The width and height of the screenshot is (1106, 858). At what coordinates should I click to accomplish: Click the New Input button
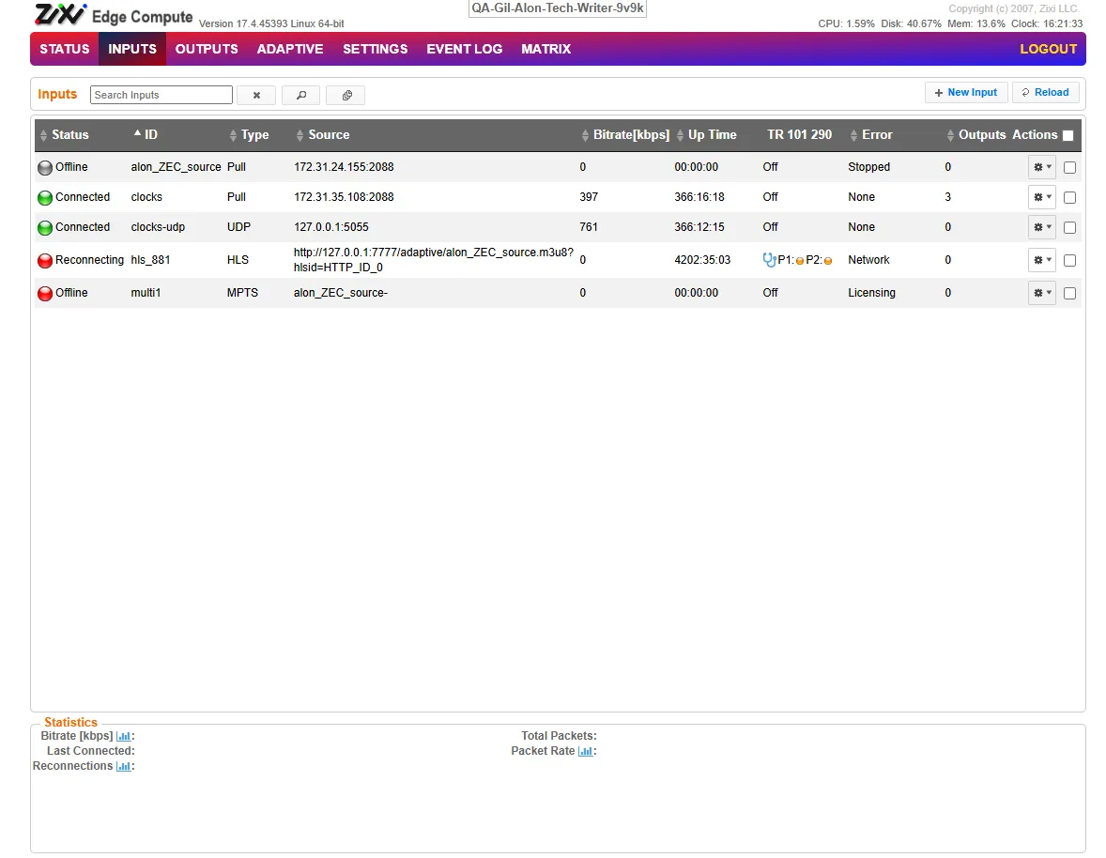tap(965, 92)
